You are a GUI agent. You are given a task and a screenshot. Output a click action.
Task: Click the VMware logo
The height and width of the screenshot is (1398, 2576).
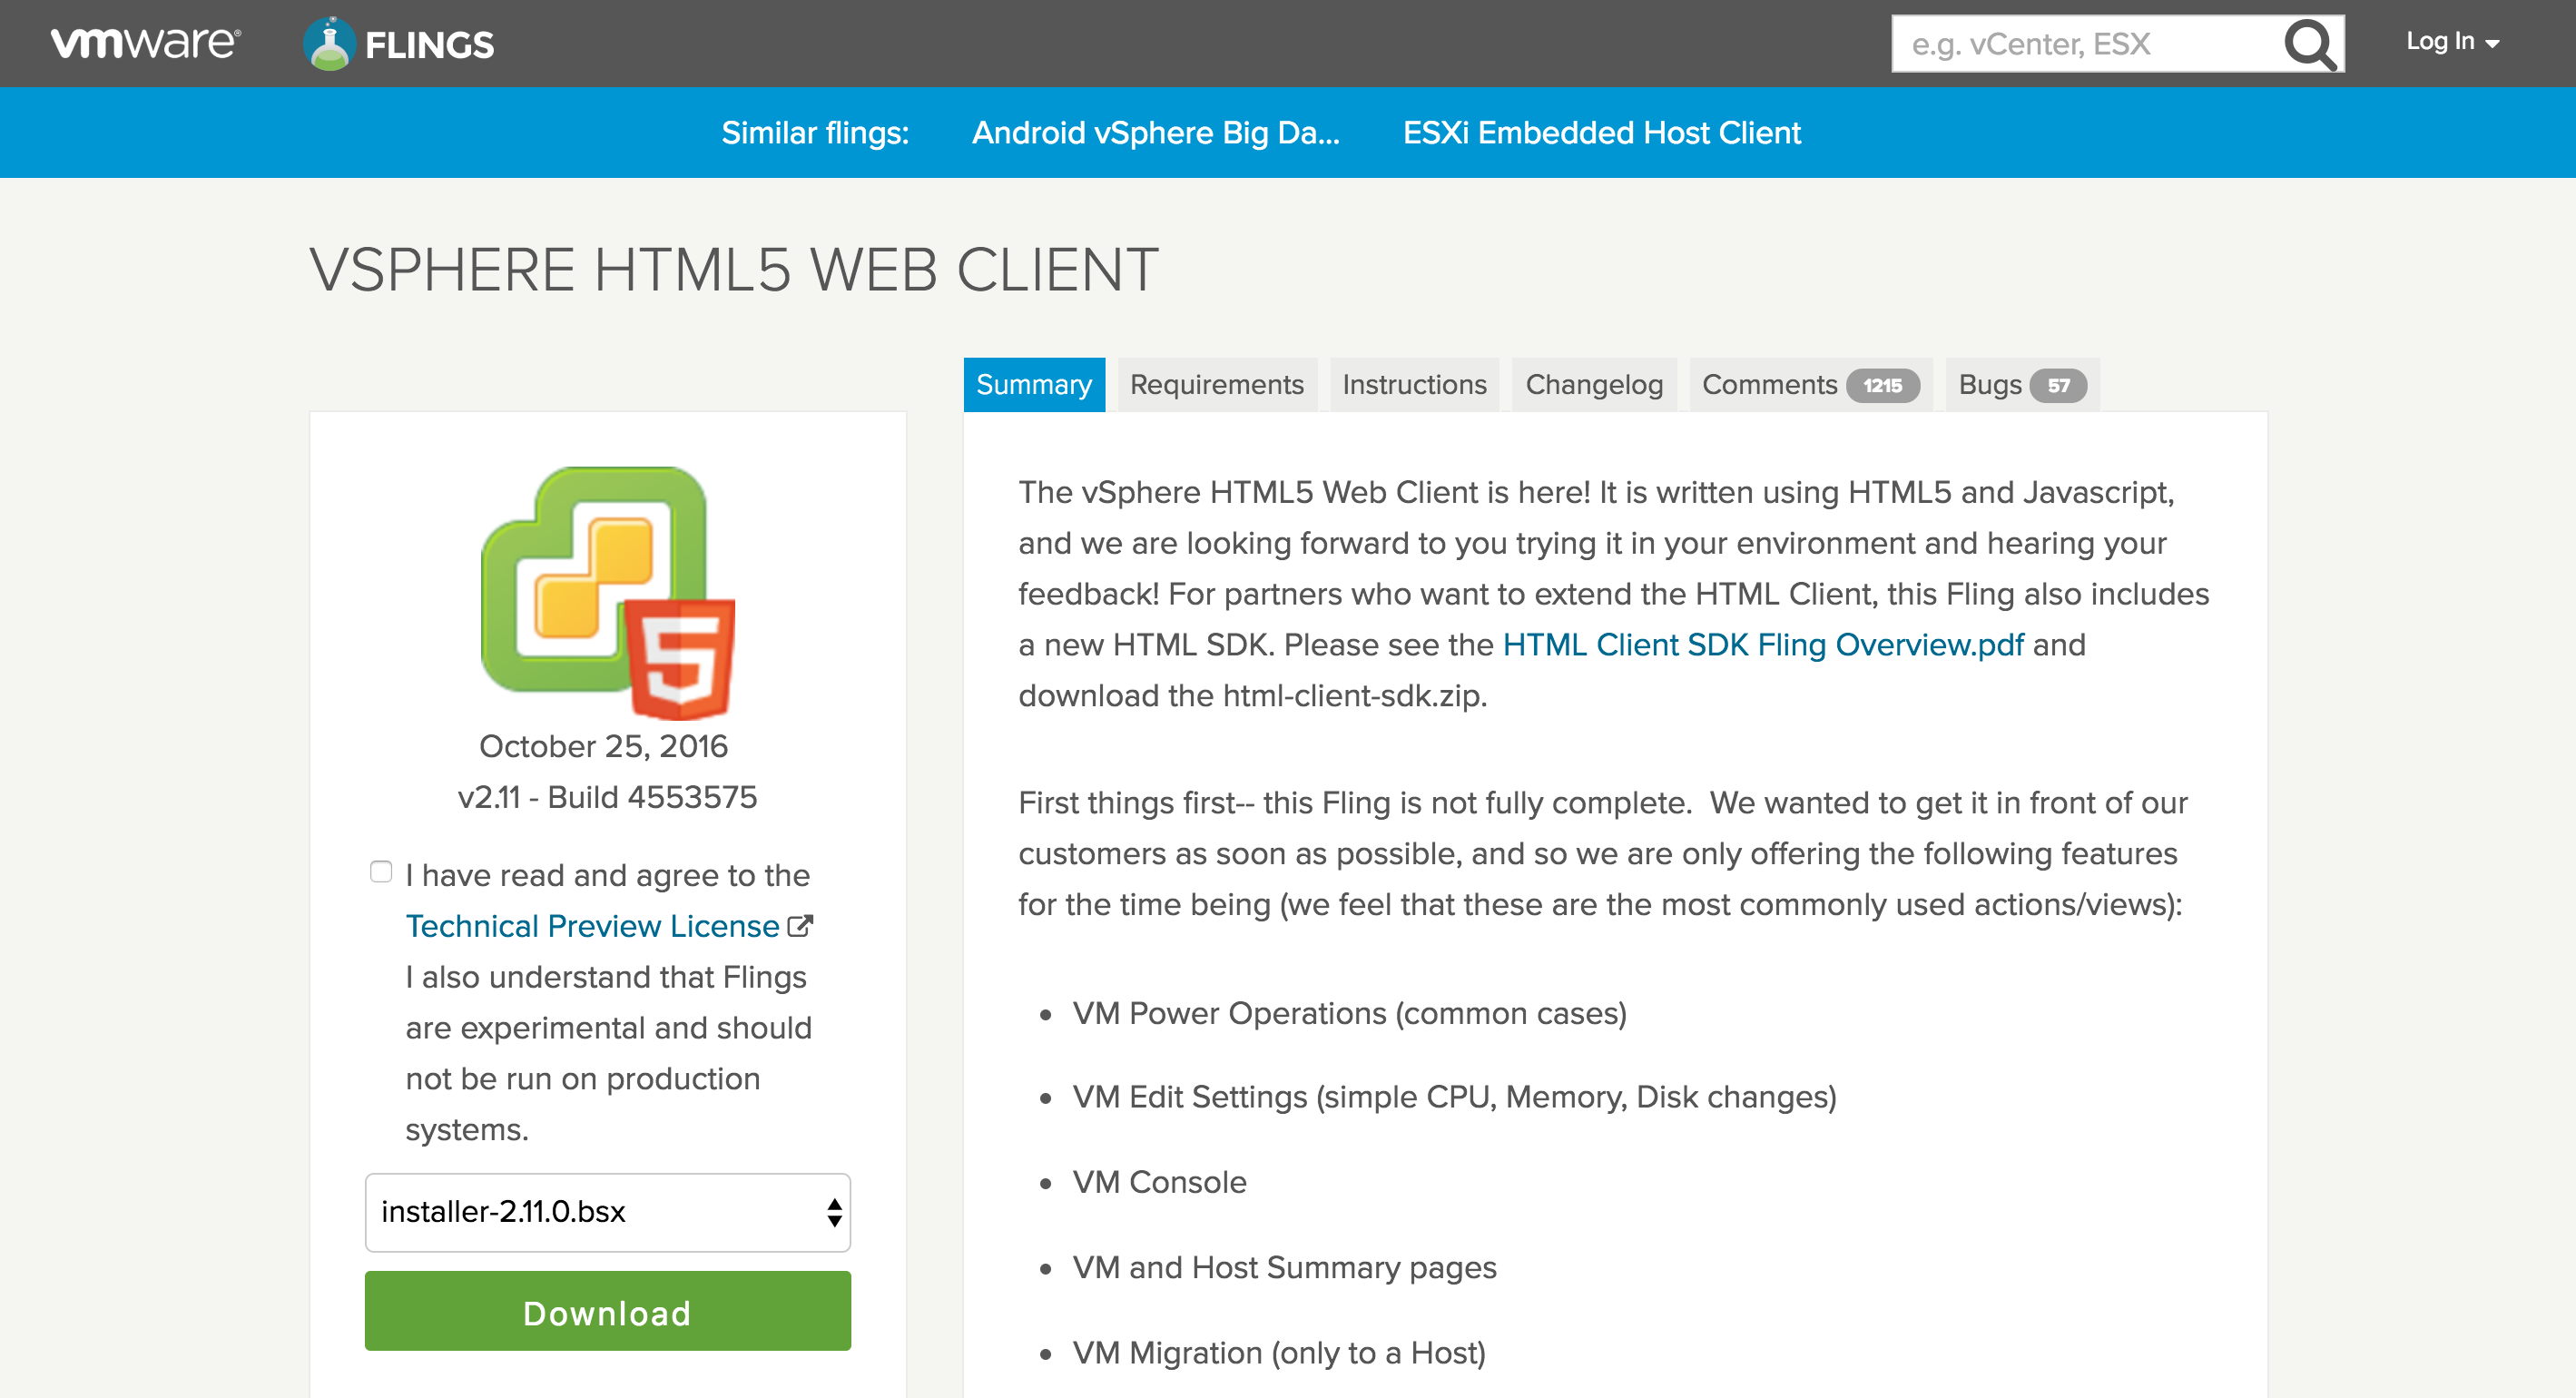[x=146, y=42]
